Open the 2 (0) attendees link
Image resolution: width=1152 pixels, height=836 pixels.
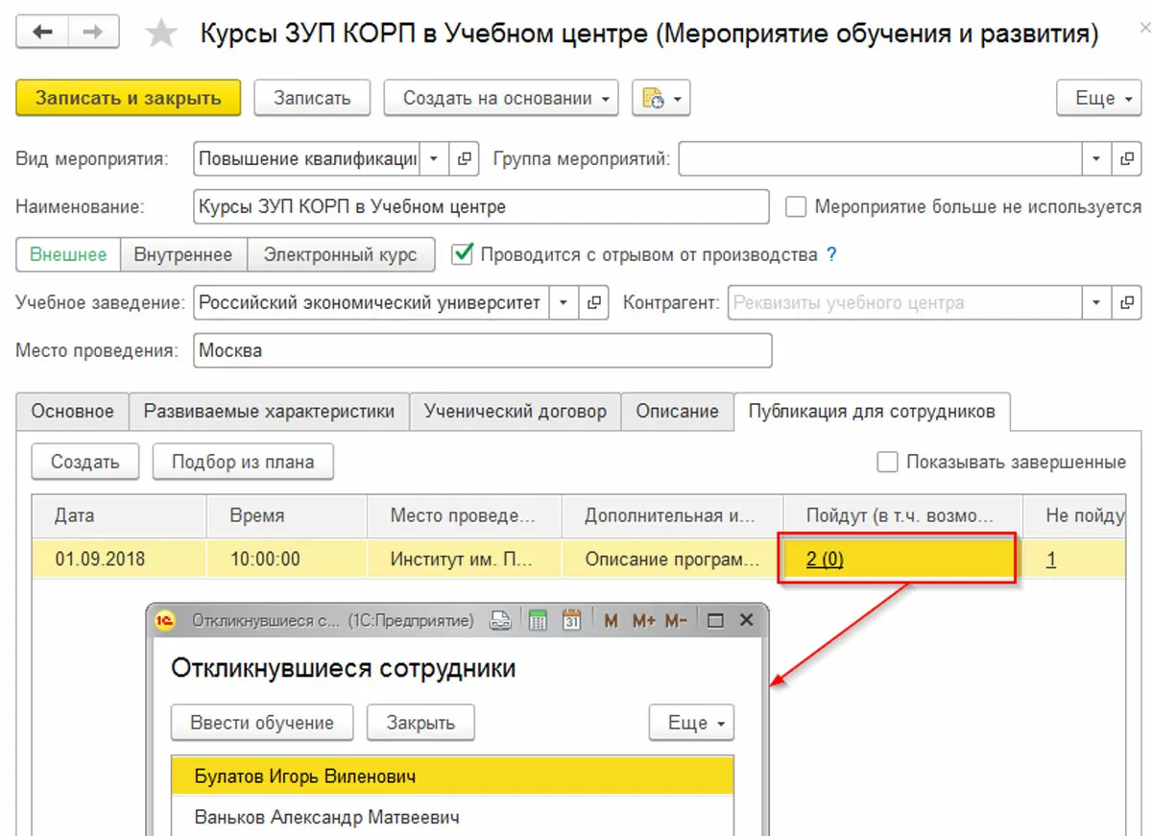(x=825, y=559)
